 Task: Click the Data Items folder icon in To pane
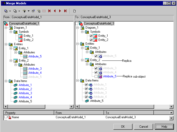[x=82, y=81]
